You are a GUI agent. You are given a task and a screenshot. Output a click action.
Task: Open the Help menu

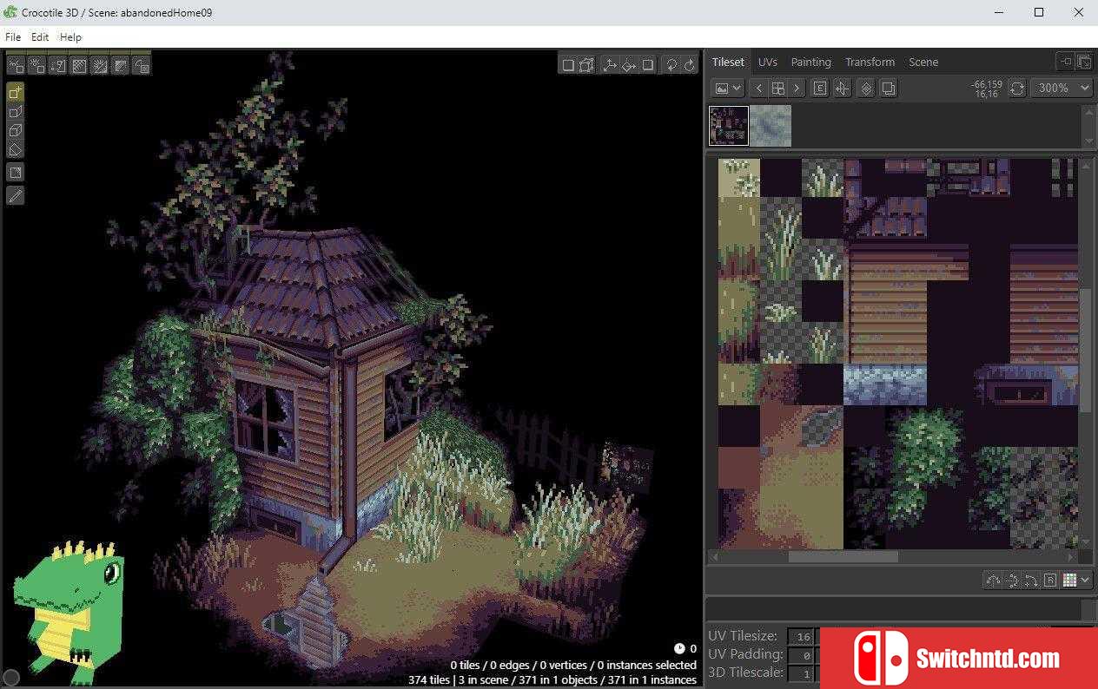pos(70,37)
